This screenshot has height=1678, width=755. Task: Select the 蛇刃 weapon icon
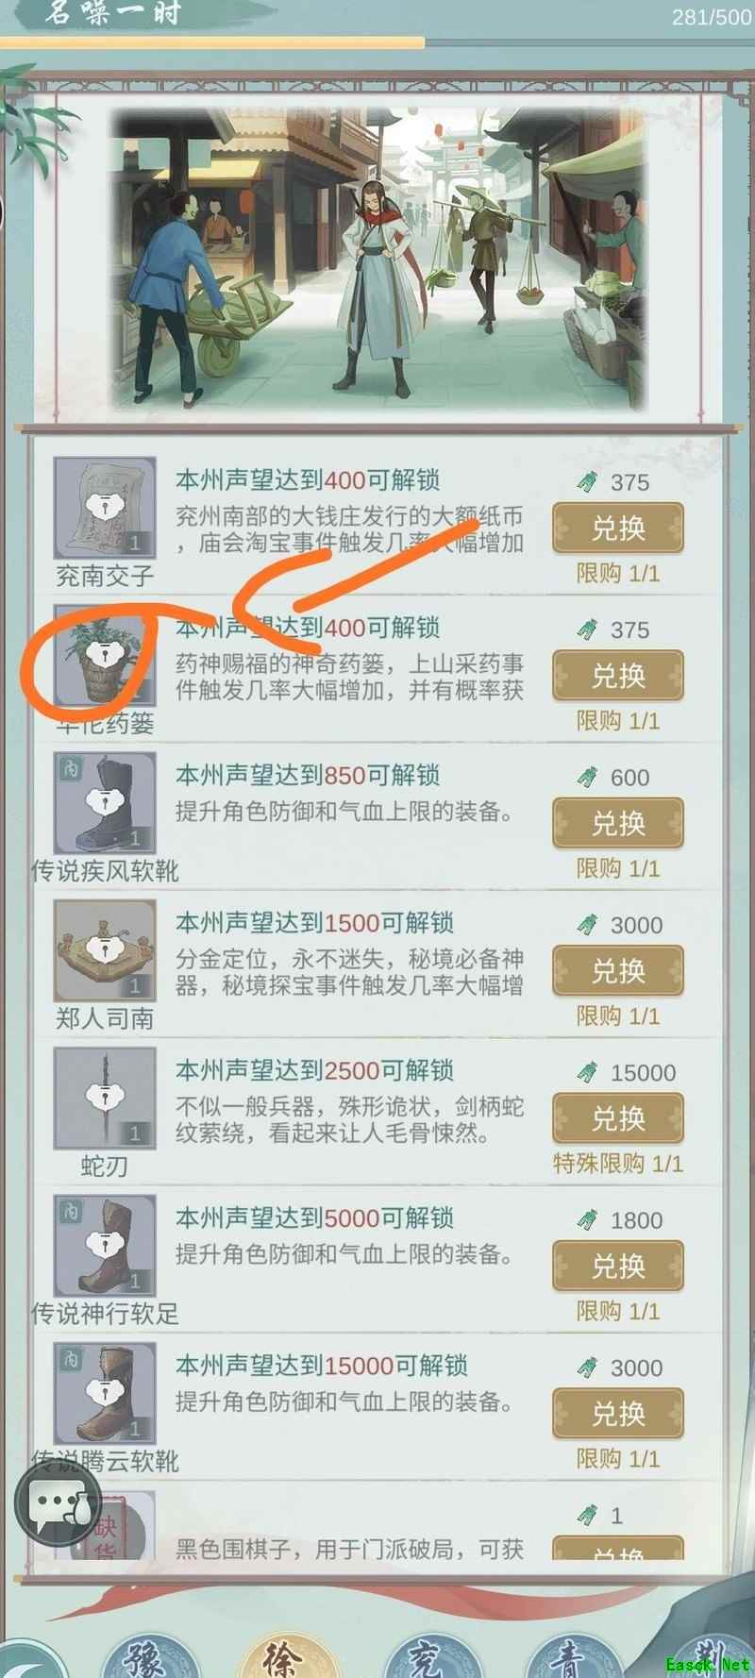tap(104, 1099)
